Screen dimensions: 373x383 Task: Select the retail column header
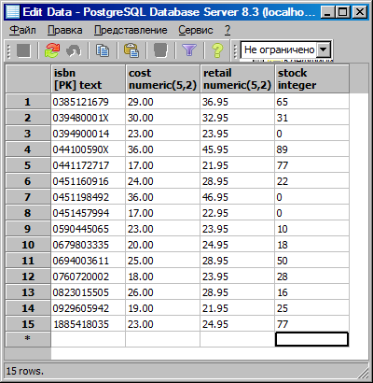(x=237, y=78)
